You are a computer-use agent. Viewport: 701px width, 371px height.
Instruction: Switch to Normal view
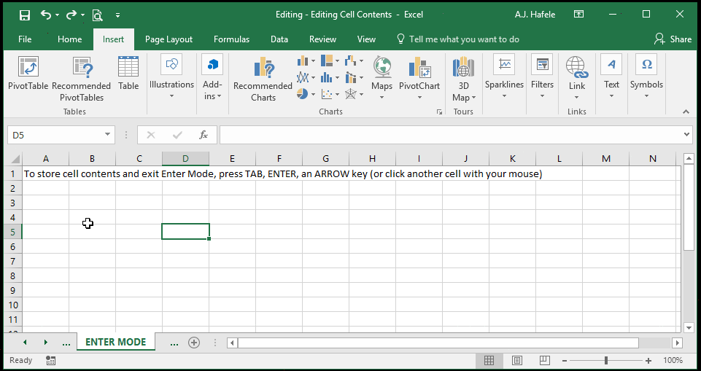(489, 360)
